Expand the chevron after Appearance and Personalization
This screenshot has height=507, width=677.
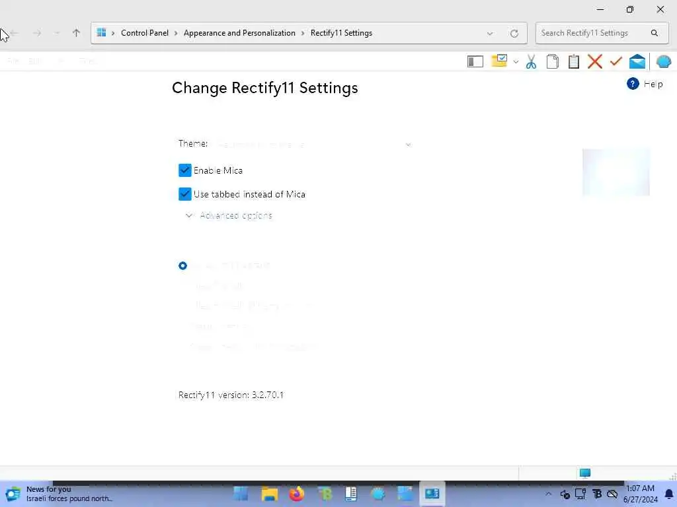[303, 33]
